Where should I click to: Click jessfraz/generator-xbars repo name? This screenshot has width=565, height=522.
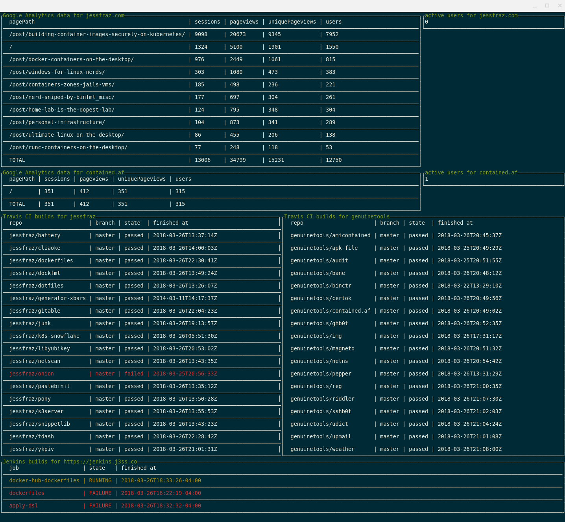(48, 299)
